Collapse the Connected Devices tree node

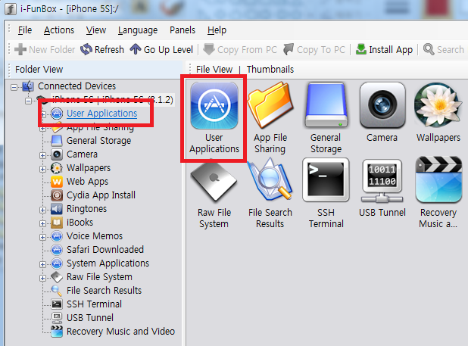14,87
